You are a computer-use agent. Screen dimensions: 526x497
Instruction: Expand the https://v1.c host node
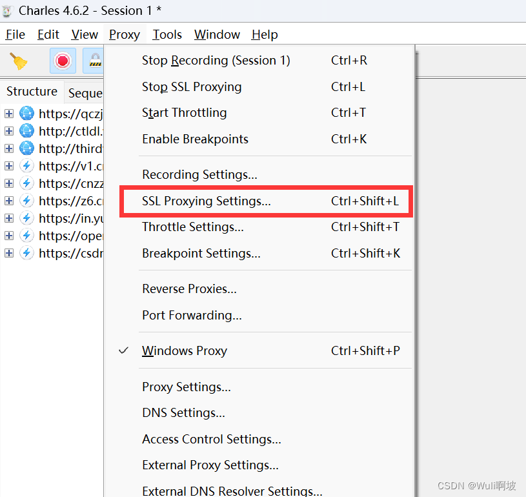tap(9, 166)
